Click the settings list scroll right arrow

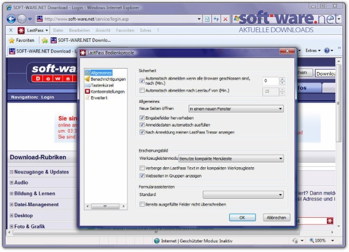123,206
